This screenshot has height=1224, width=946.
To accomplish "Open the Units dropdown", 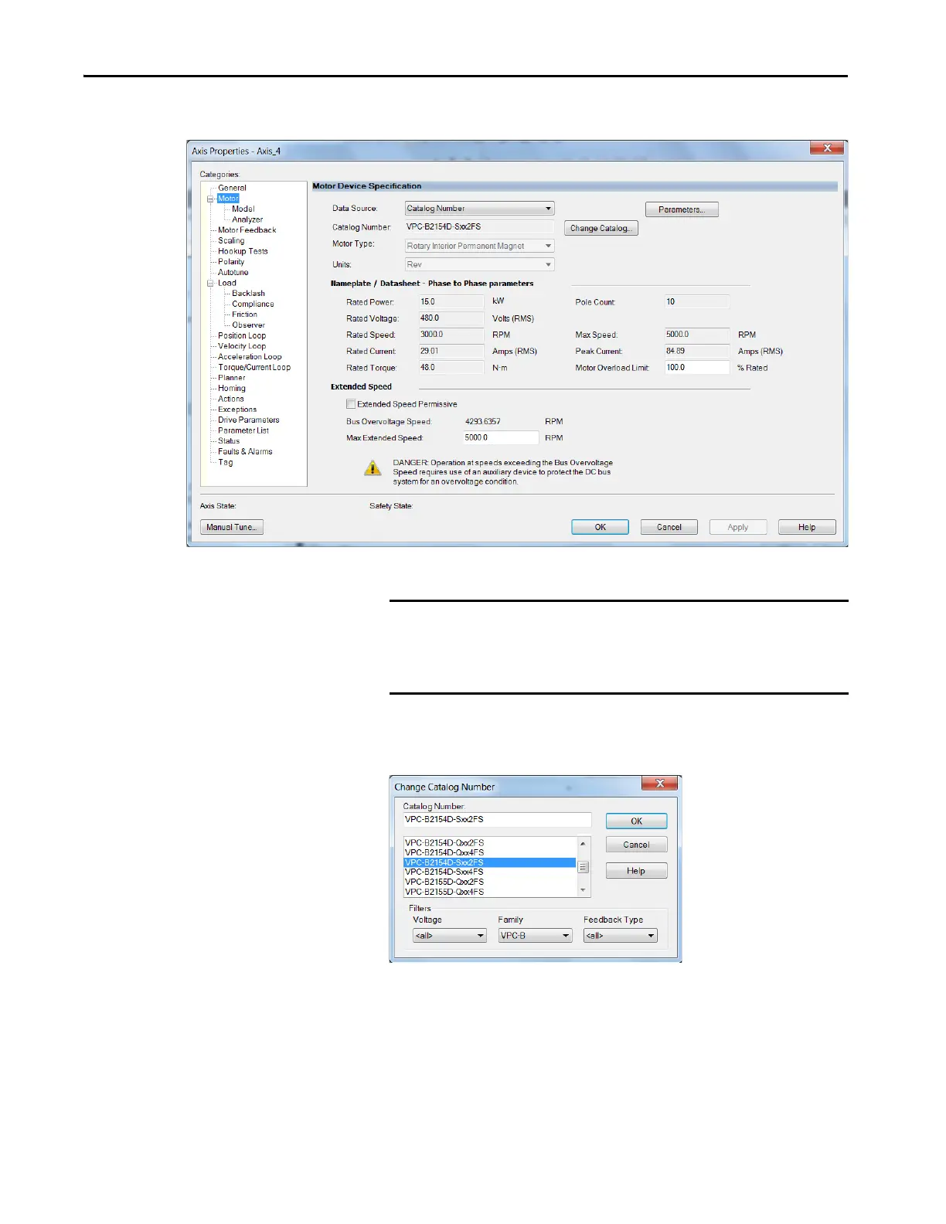I will tap(479, 264).
